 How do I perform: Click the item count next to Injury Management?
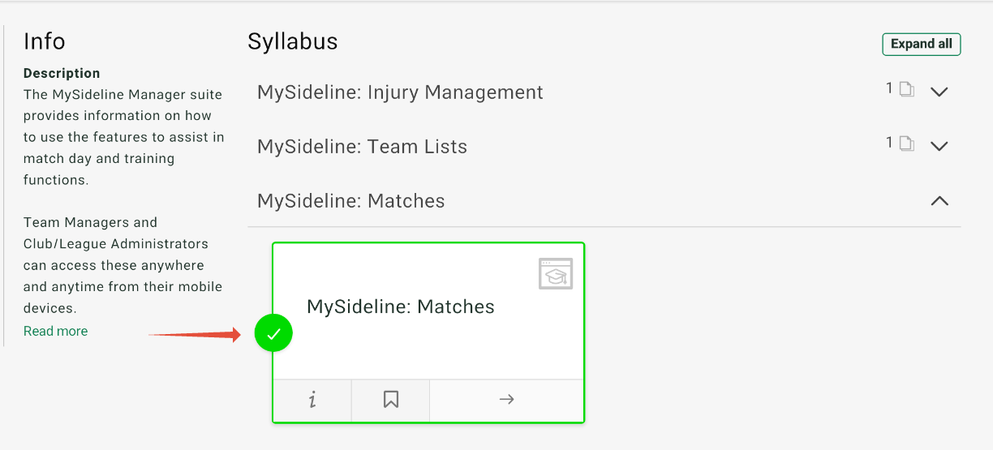pyautogui.click(x=889, y=88)
